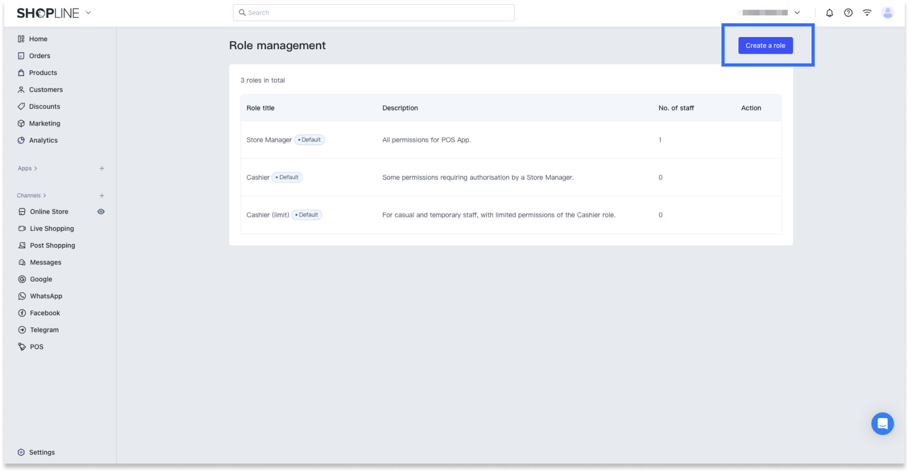This screenshot has height=472, width=909.
Task: Click the Online Store icon
Action: pyautogui.click(x=22, y=212)
